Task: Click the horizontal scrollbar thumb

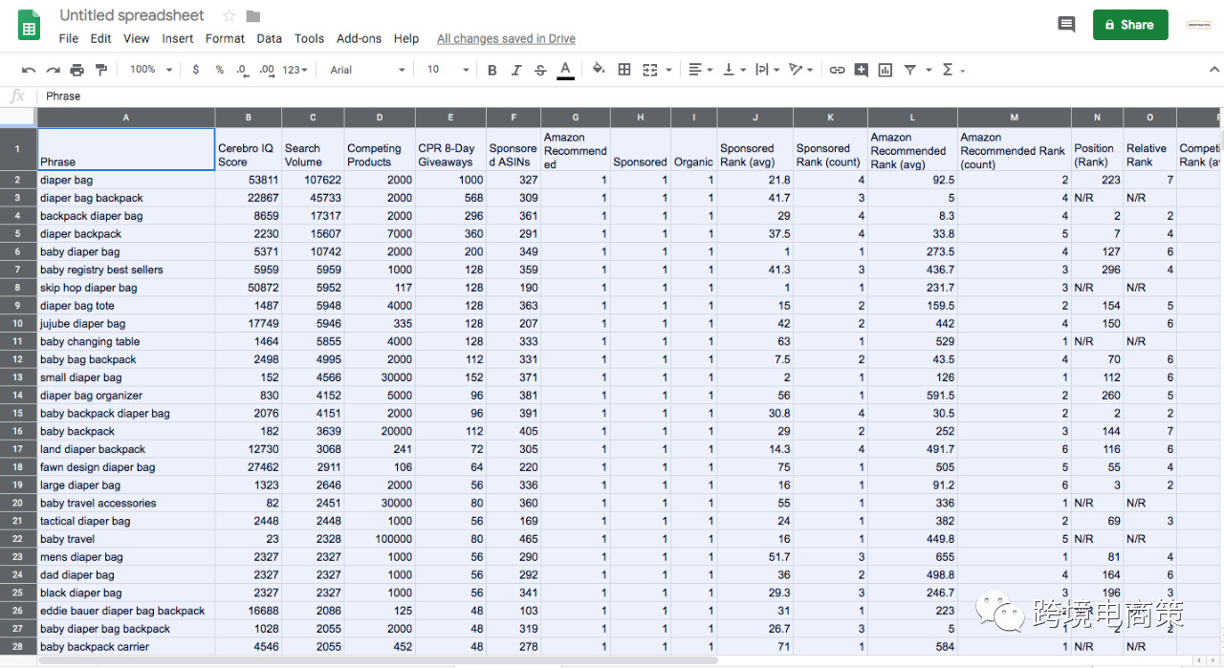Action: (x=378, y=660)
